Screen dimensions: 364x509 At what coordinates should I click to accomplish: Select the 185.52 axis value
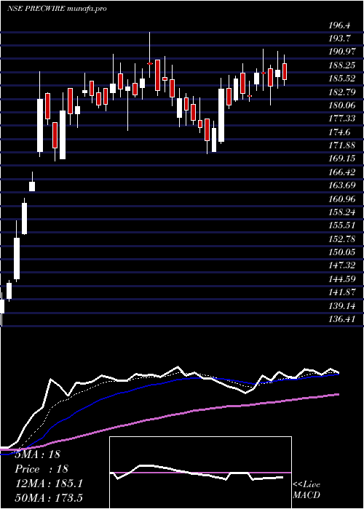(x=341, y=79)
